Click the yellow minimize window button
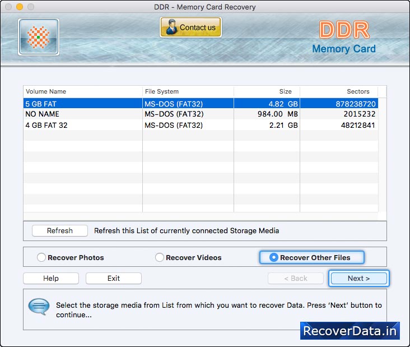 tap(20, 7)
